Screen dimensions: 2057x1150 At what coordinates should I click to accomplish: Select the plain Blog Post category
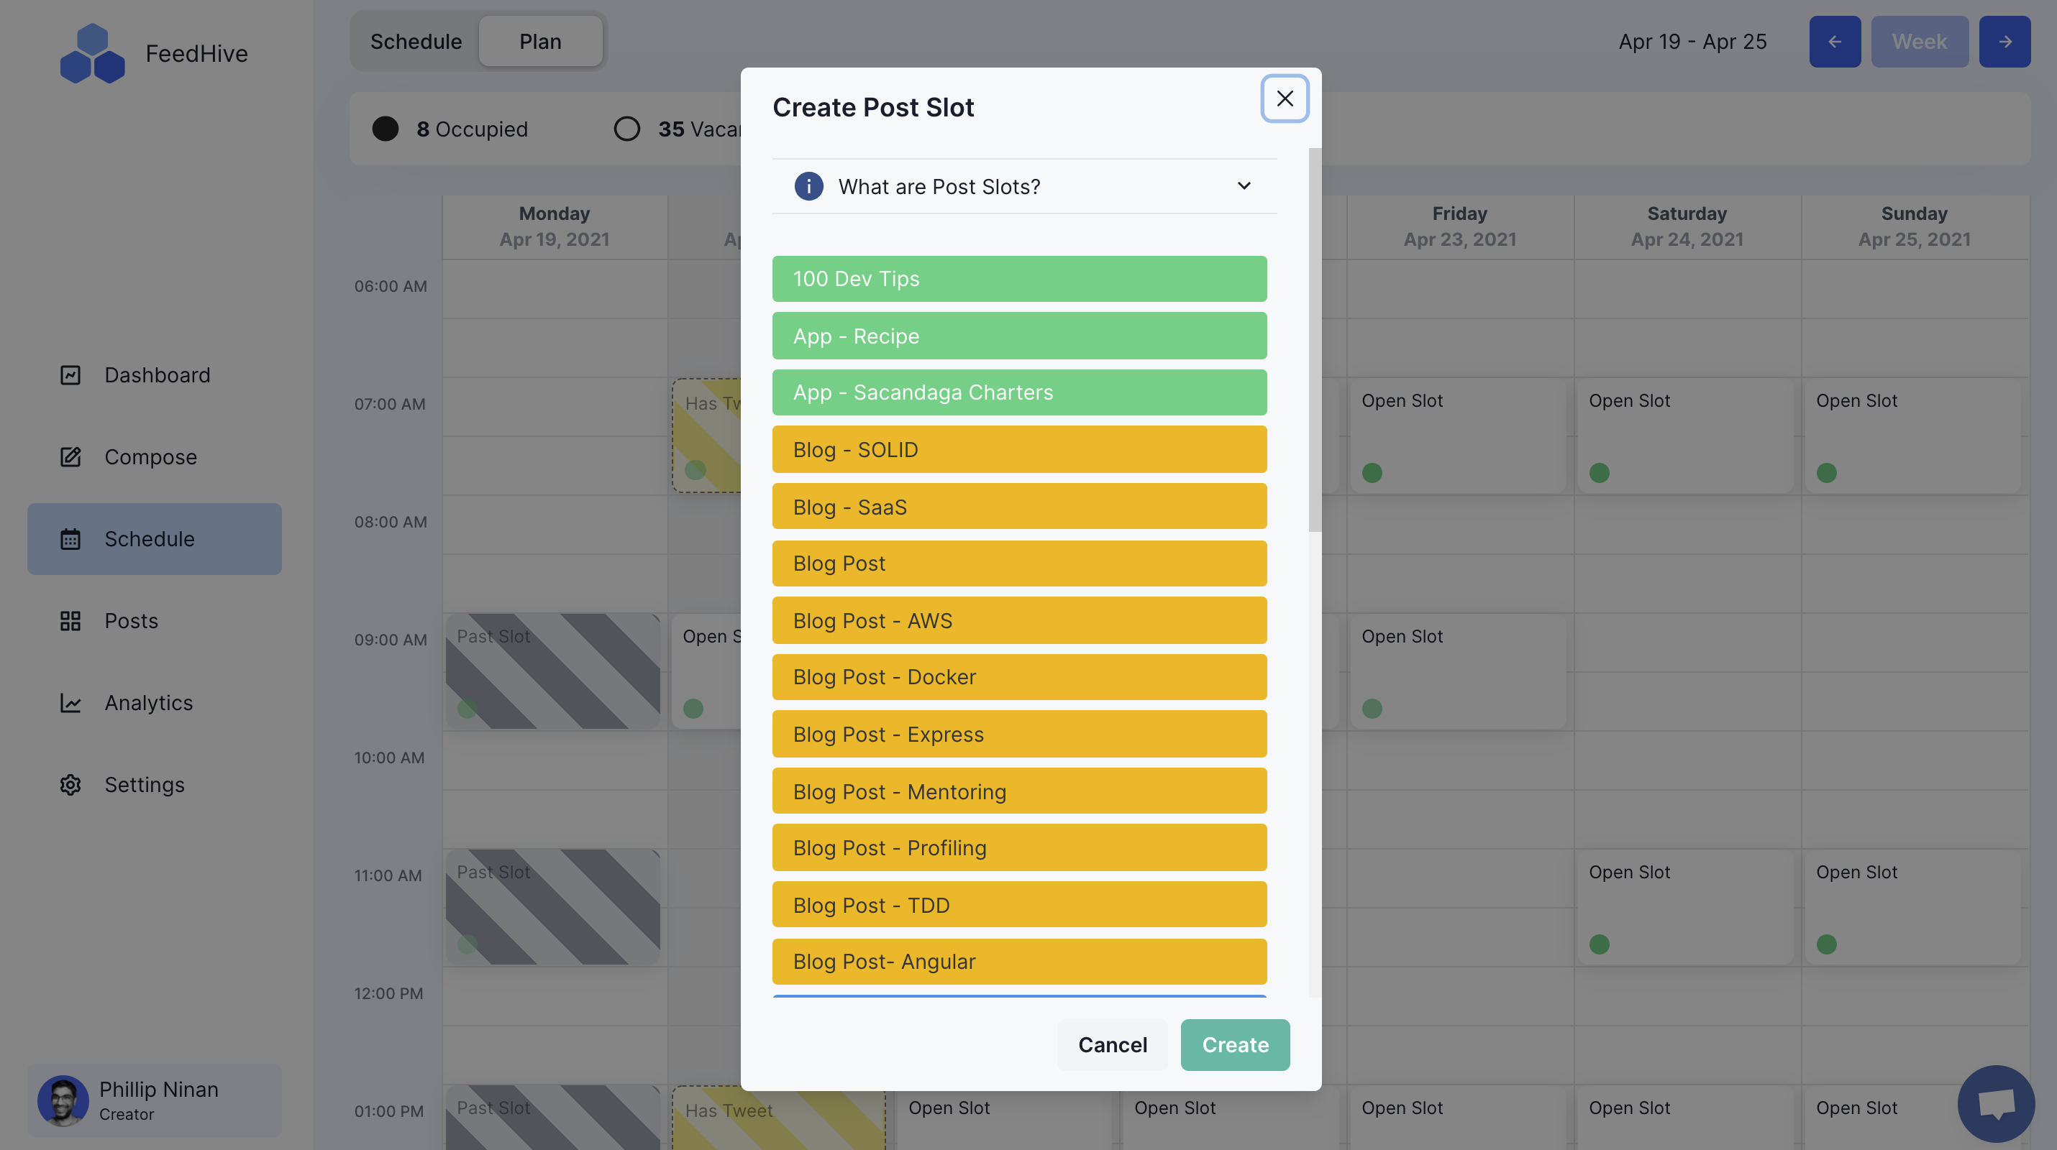tap(1019, 563)
